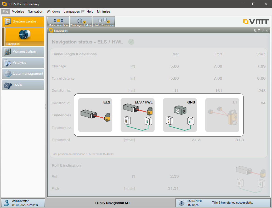This screenshot has width=272, height=208.
Task: Click the Shield deviation hz. value 248
Action: [262, 91]
